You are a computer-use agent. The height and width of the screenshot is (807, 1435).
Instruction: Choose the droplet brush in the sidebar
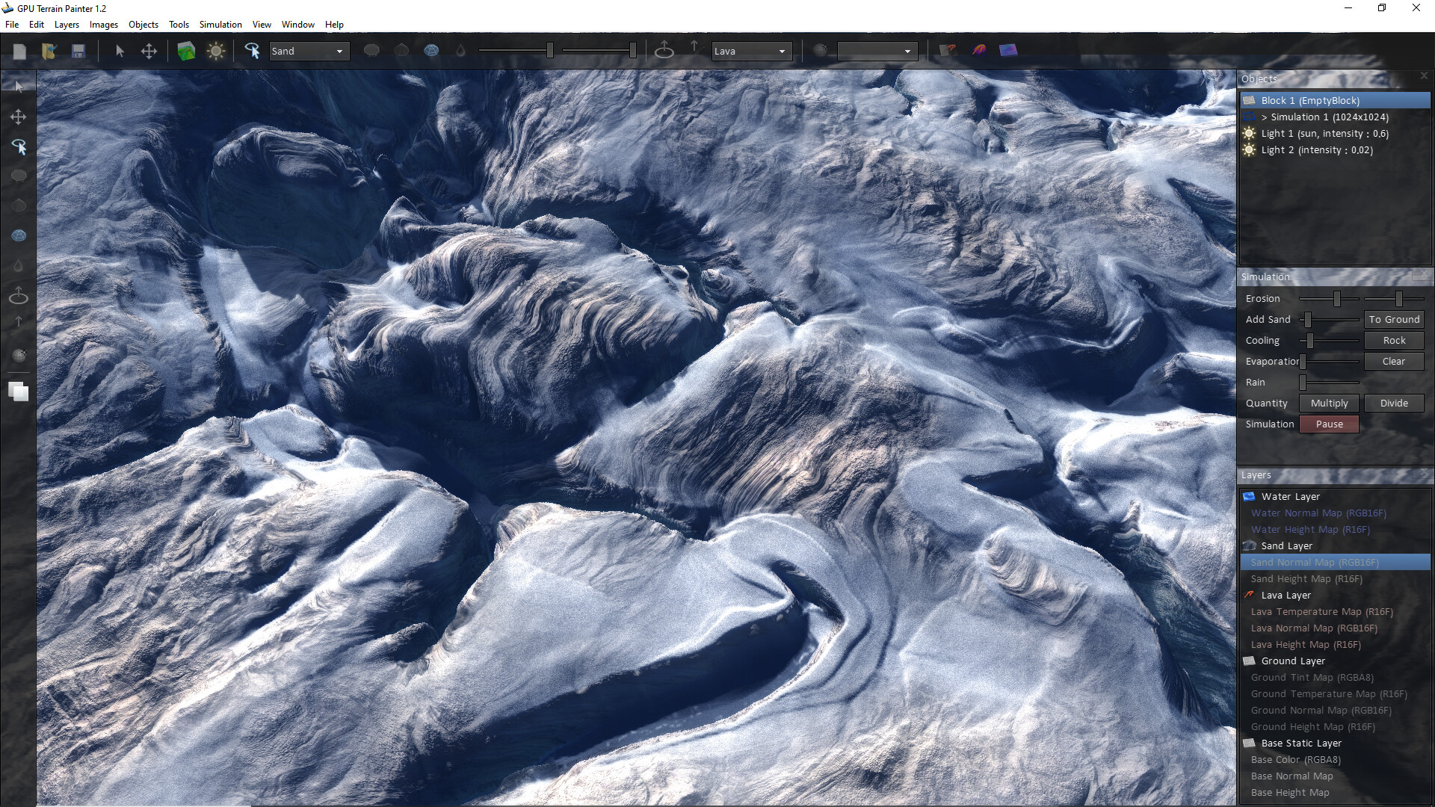tap(18, 265)
